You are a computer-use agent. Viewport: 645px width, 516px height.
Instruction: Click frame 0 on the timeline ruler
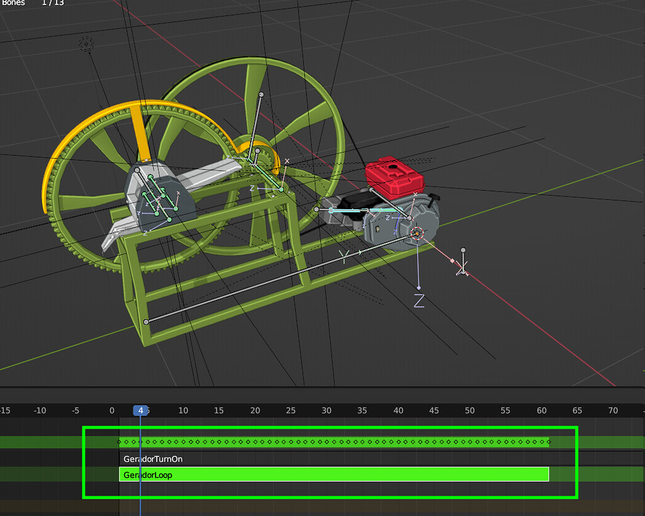pyautogui.click(x=111, y=410)
